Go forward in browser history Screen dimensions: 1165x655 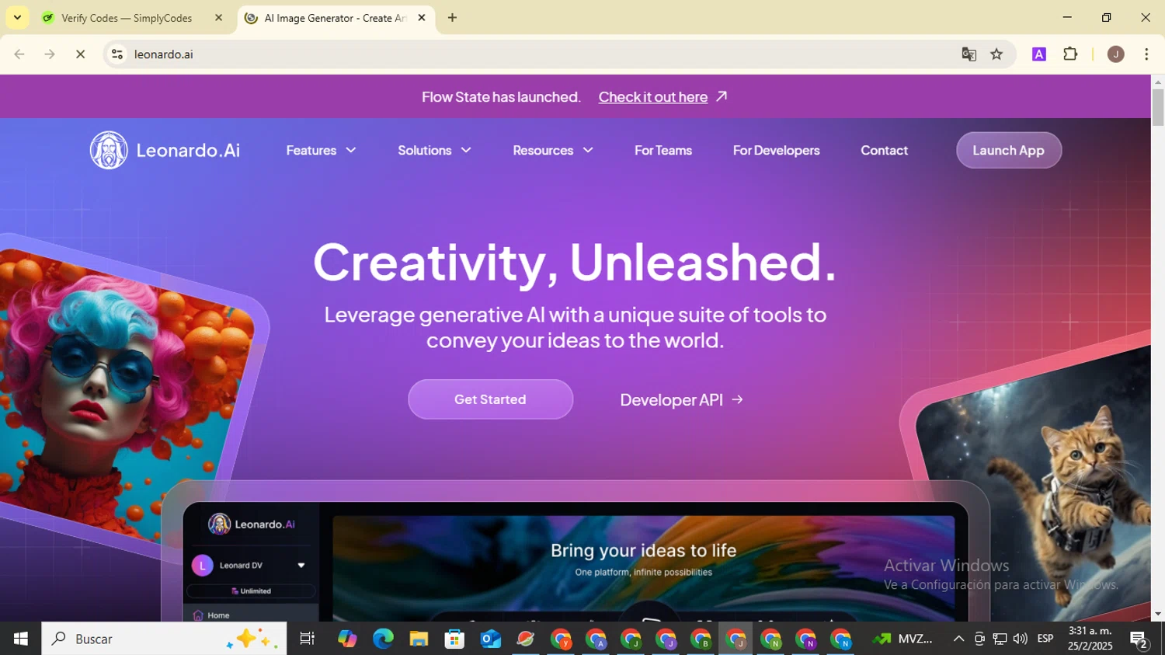point(50,54)
